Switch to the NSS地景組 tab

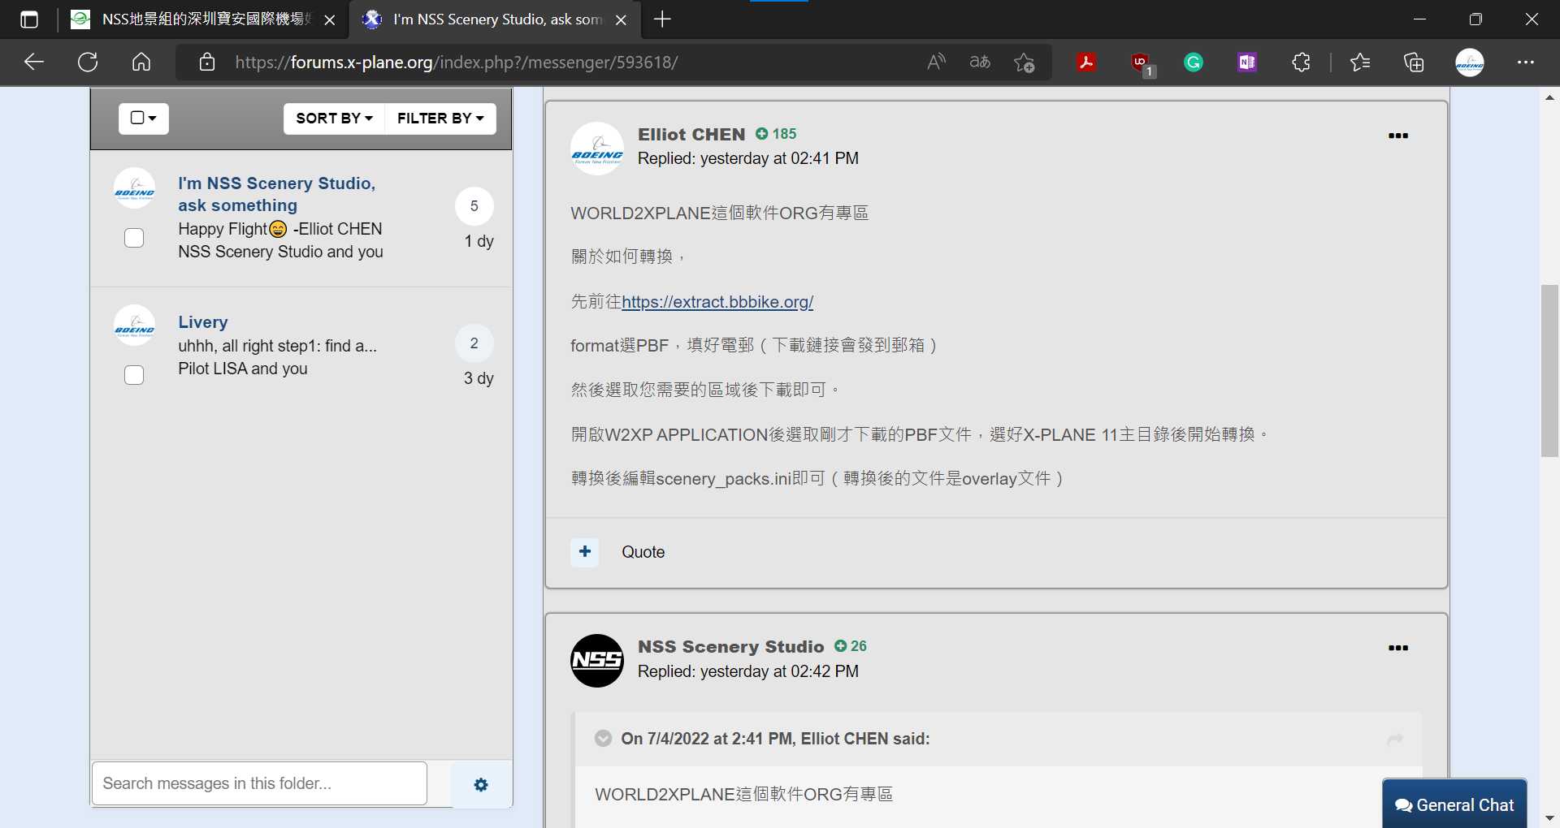(203, 19)
